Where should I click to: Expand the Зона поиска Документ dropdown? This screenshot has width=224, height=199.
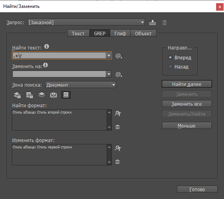click(x=113, y=85)
